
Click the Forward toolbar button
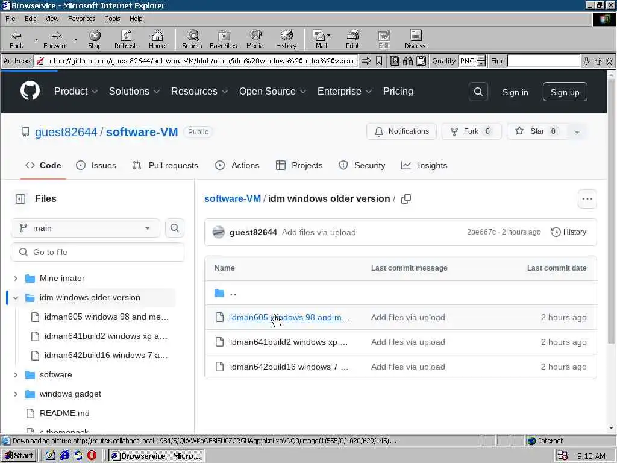click(x=55, y=39)
